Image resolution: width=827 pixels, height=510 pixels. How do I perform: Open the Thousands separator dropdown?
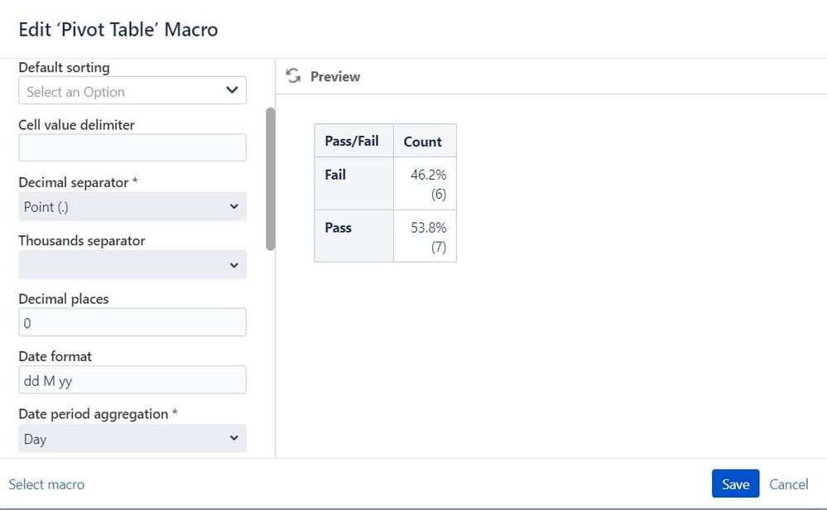tap(132, 264)
